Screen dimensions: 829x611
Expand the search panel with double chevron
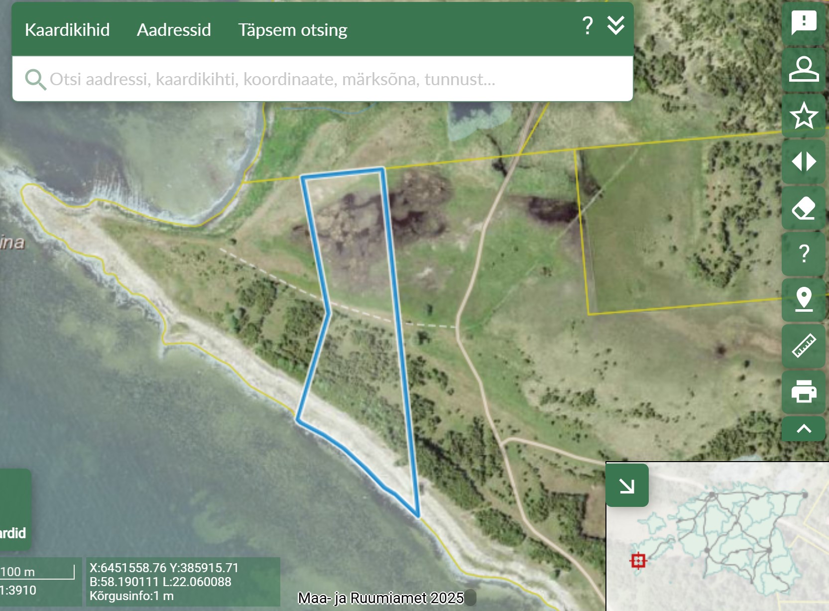click(616, 25)
